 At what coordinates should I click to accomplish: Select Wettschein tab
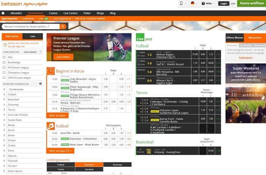click(255, 38)
